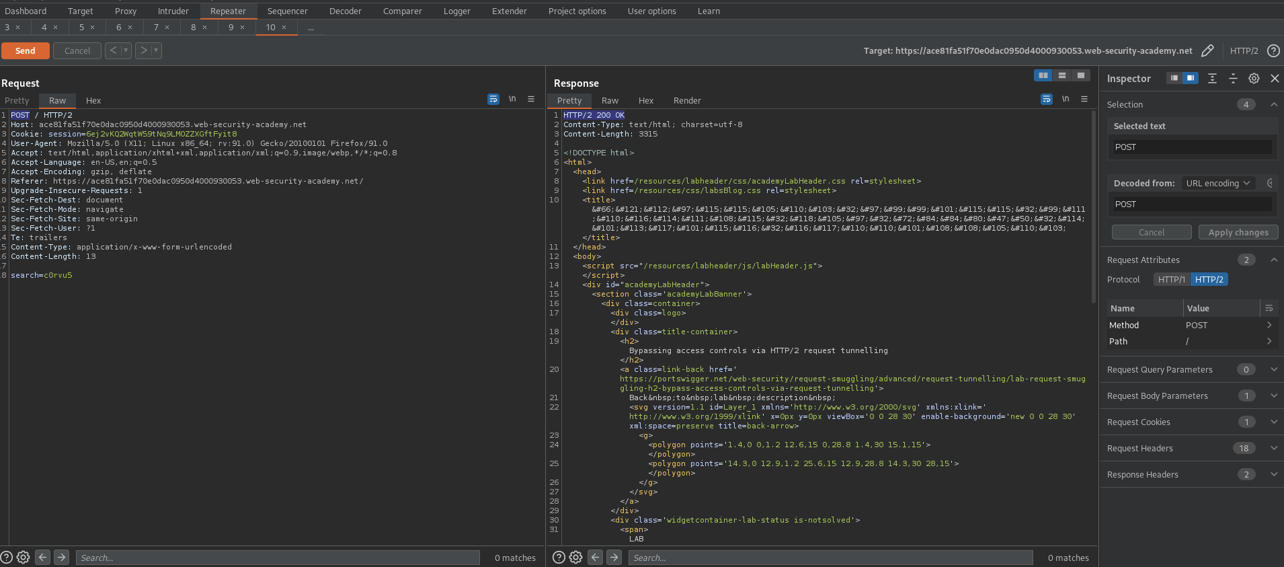The width and height of the screenshot is (1284, 567).
Task: Go to previous request search match
Action: [42, 557]
